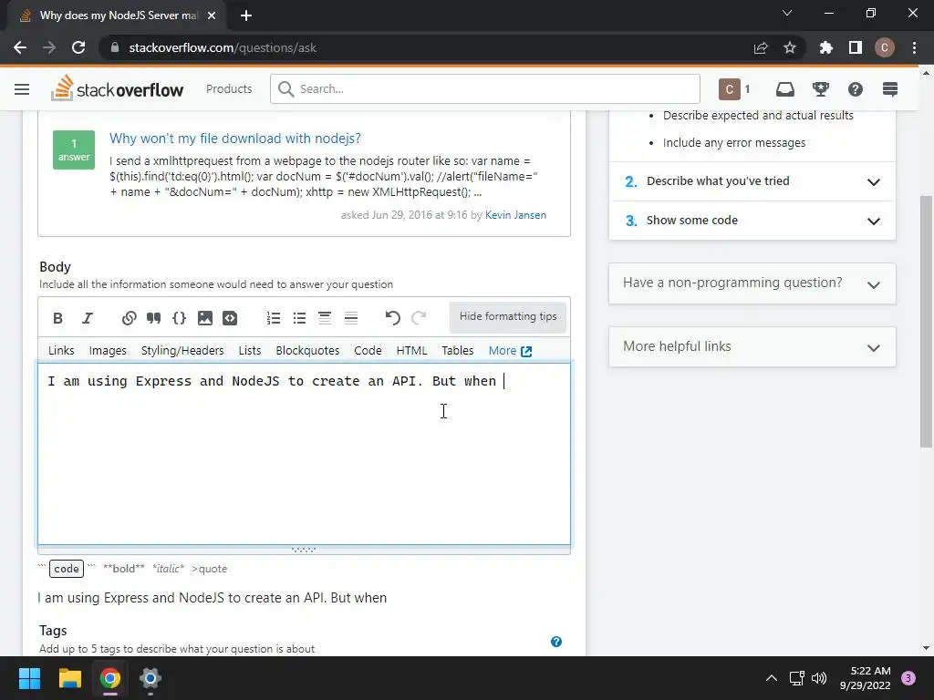This screenshot has width=934, height=700.
Task: Click the Stack Overflow search field
Action: 485,88
